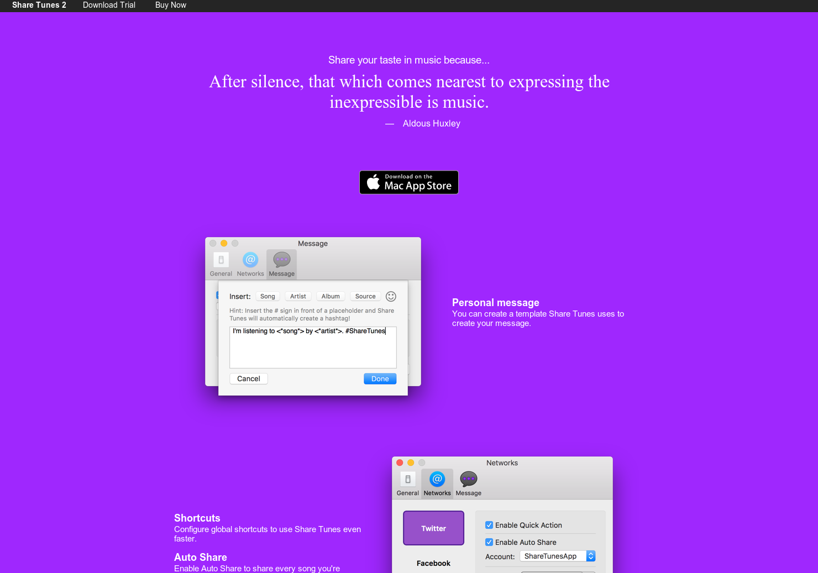This screenshot has height=573, width=818.
Task: Select Buy Now from the navigation bar
Action: pos(170,5)
